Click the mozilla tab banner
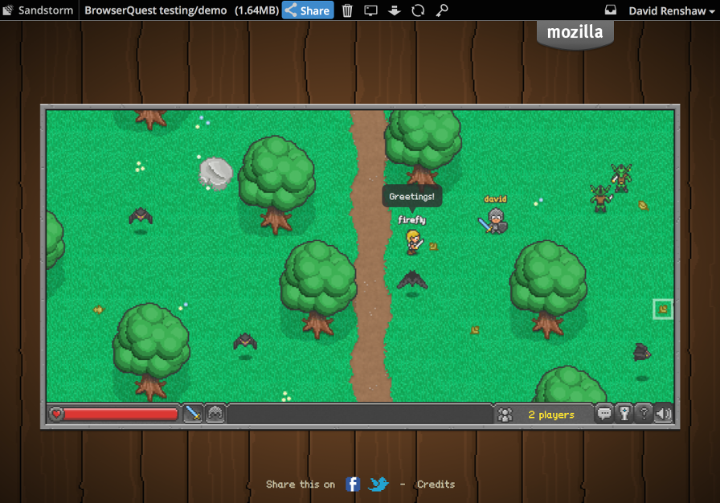720x503 pixels. pyautogui.click(x=575, y=33)
